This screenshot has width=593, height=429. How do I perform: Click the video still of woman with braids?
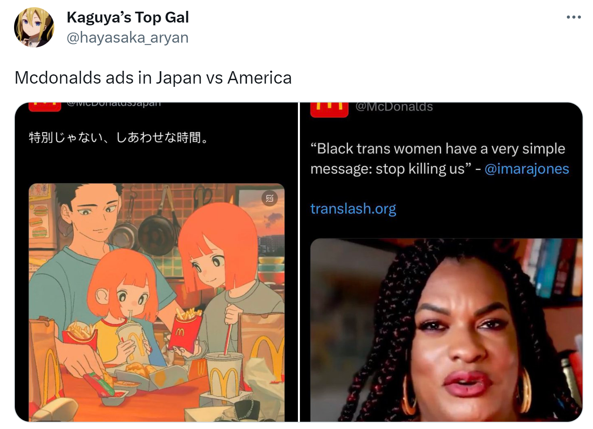446,330
